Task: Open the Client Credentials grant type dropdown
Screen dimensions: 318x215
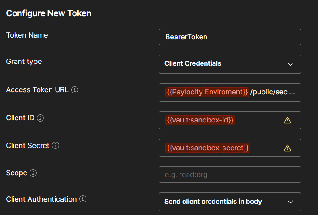Action: [229, 64]
